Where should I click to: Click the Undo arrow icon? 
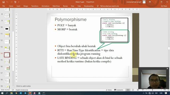point(7,2)
